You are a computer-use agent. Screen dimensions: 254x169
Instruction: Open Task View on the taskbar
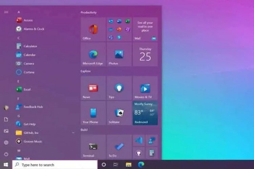click(x=116, y=165)
